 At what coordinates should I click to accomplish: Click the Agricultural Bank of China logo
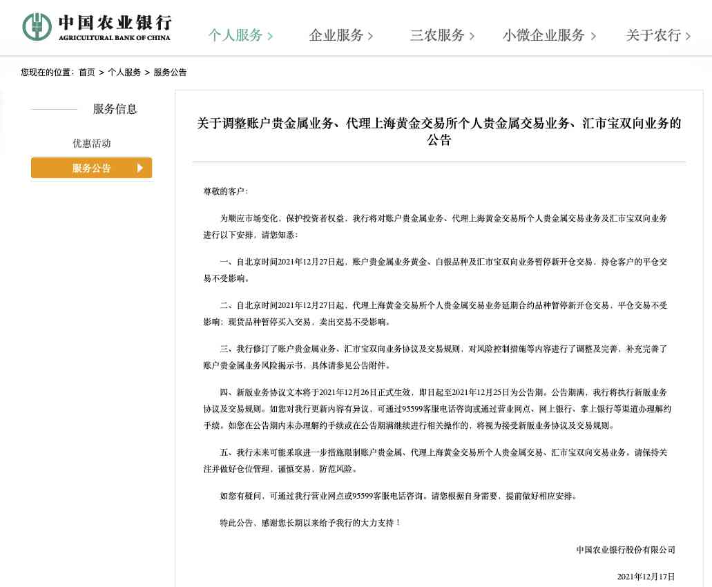click(x=97, y=26)
